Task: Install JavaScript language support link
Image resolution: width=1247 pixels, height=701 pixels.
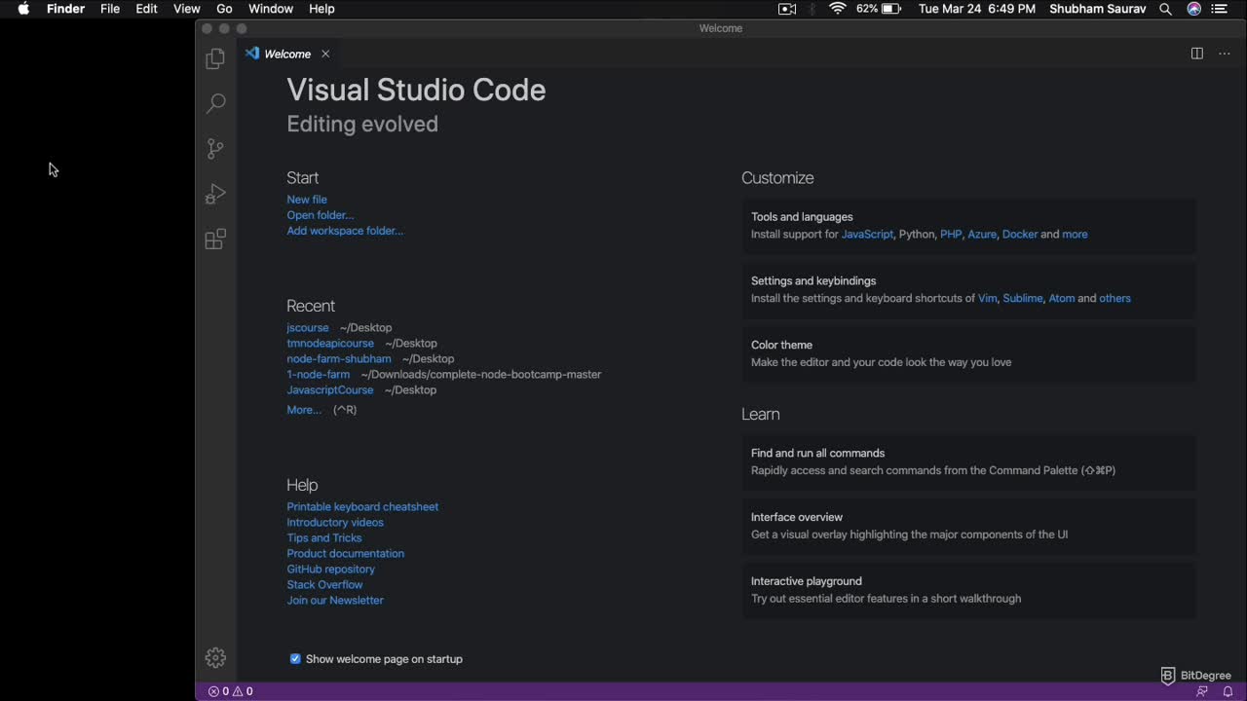Action: pos(867,235)
